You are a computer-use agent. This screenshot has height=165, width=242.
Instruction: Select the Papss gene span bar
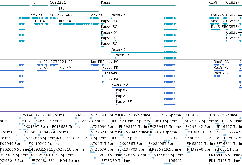point(139,5)
